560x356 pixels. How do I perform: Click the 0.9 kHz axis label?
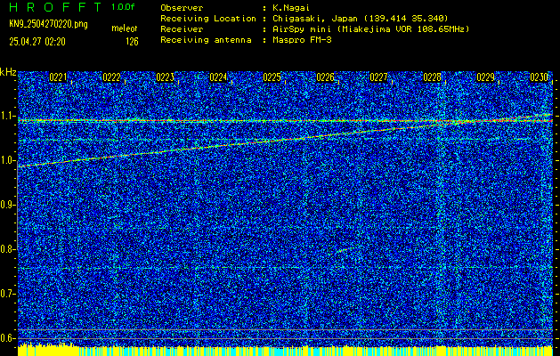(x=7, y=205)
